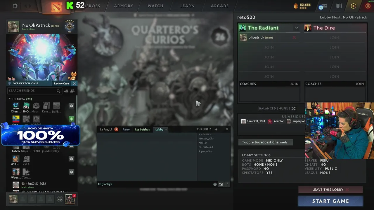This screenshot has height=210, width=374.
Task: Click the Overwatch Case shield icon
Action: (10, 83)
